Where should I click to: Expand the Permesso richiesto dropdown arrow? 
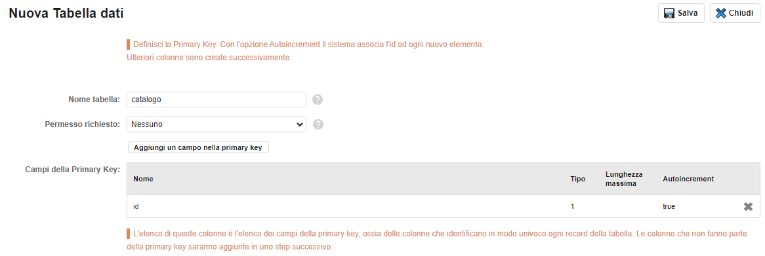300,124
